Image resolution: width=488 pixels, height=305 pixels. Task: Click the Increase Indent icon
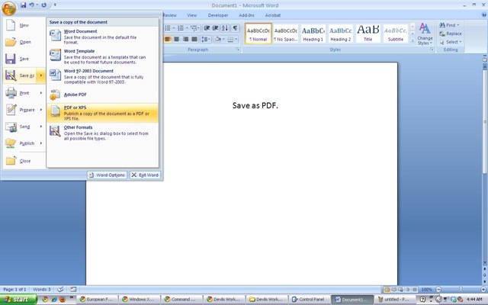click(x=215, y=28)
